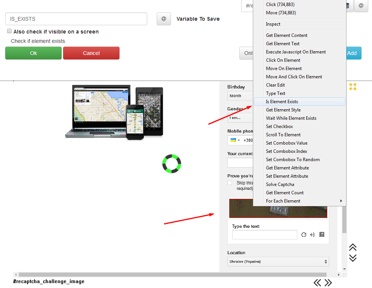Click the @ button beside IS_EXISTS field

pos(163,19)
